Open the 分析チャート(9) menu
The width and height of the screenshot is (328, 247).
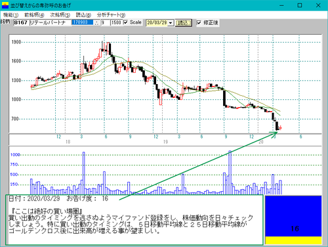(x=111, y=15)
